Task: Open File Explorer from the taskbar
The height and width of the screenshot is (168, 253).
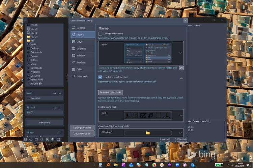Action: 116,165
